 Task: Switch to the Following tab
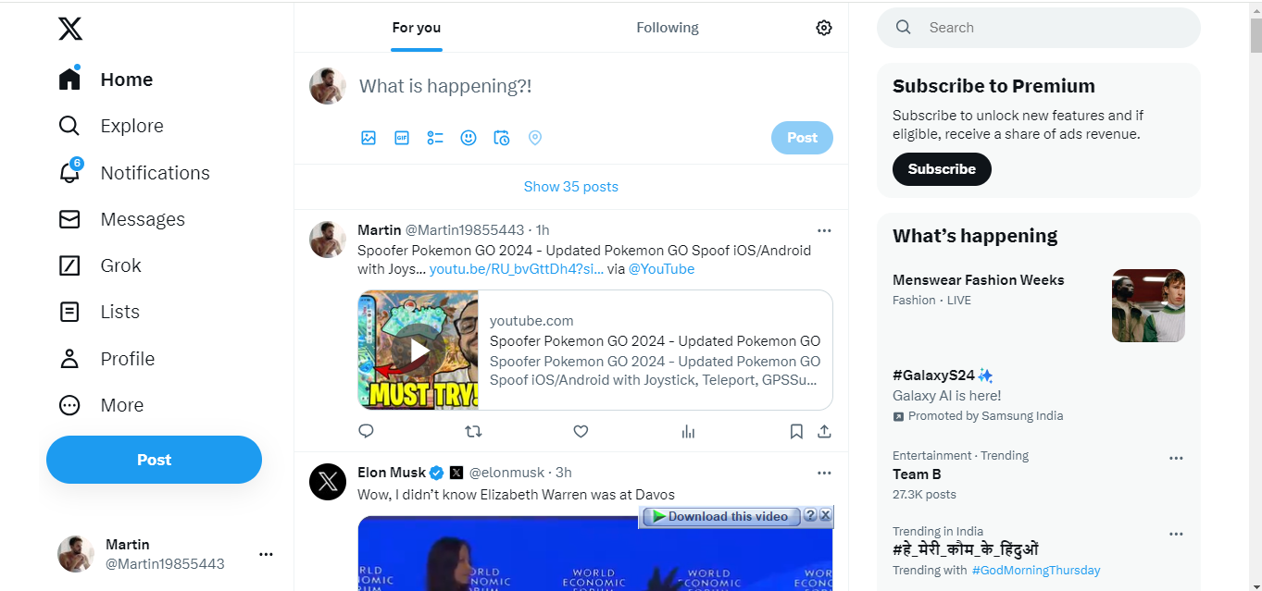pos(668,28)
